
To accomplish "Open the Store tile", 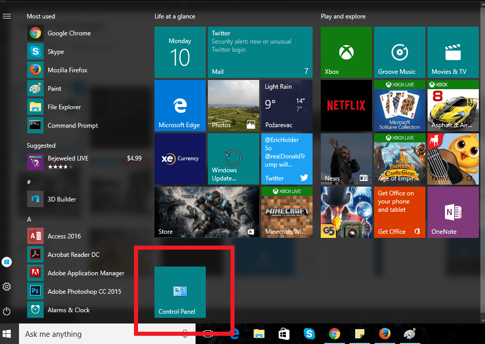I will point(207,212).
